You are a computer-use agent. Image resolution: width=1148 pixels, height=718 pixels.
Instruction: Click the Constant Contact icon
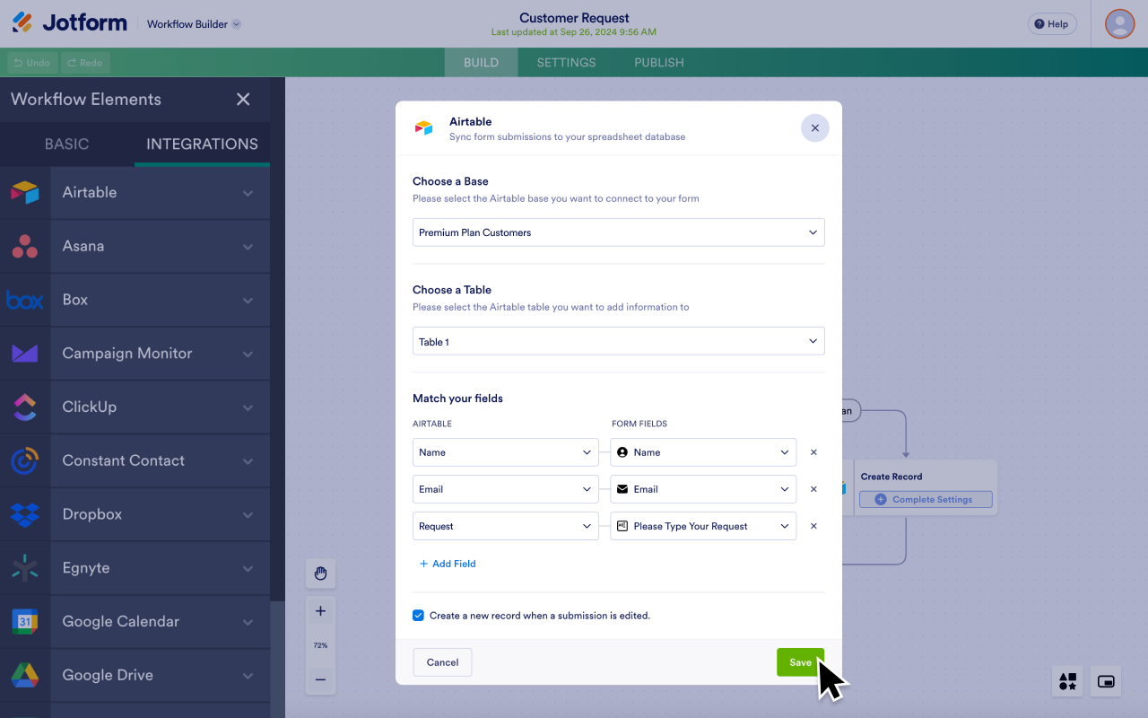[x=25, y=460]
